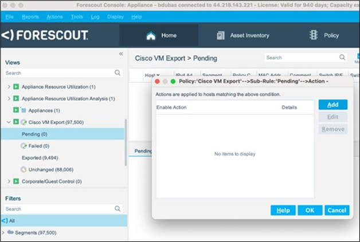Click the Action dialog's green zoom button

(173, 81)
